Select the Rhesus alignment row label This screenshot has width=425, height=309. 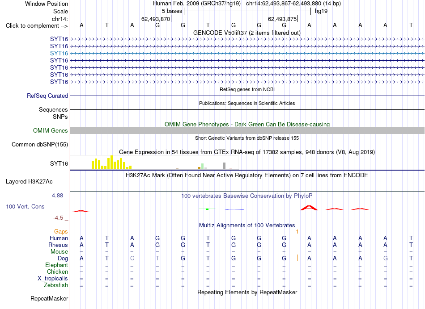58,245
